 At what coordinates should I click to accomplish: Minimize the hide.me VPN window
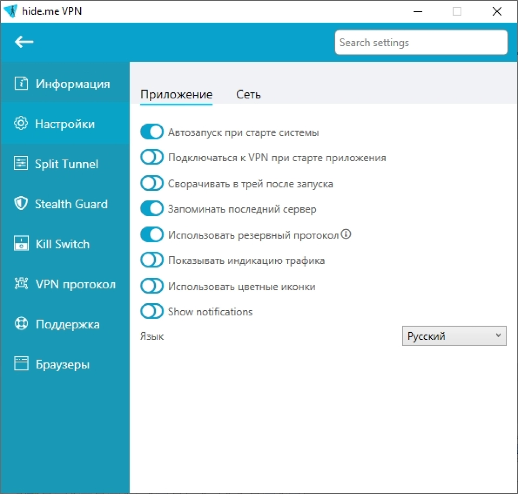(x=418, y=11)
